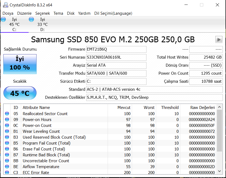Close the CrystalDiskInfo window
This screenshot has height=178, width=226.
tap(217, 5)
